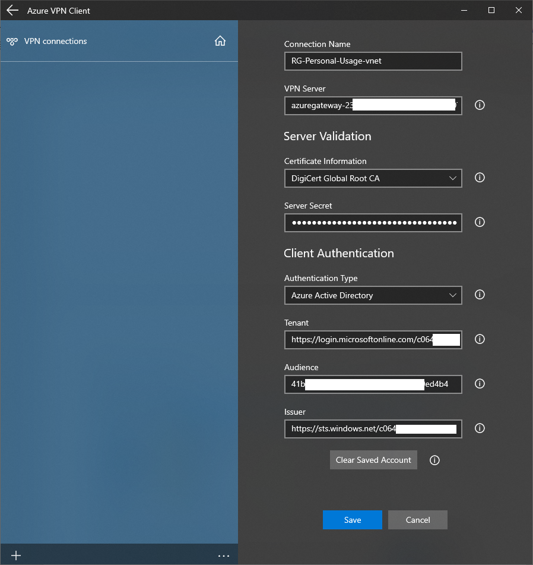This screenshot has width=533, height=565.
Task: Open the Authentication Type dropdown
Action: (x=373, y=295)
